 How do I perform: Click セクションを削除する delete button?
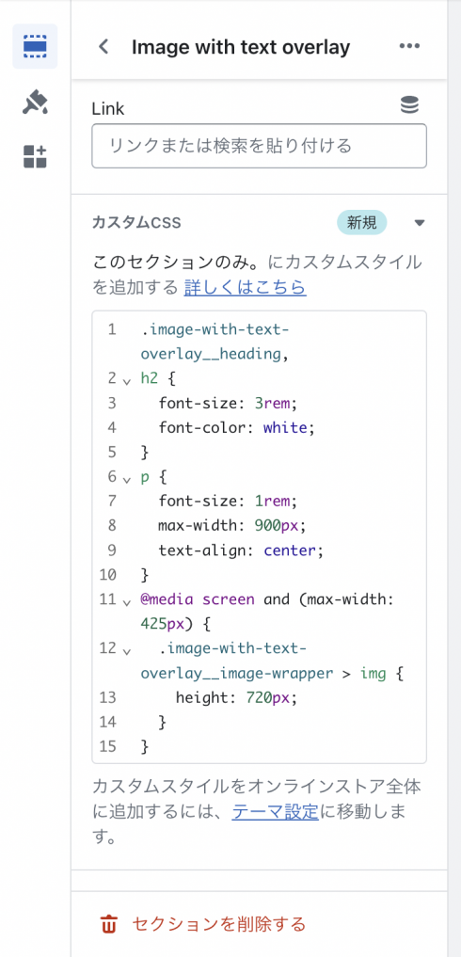click(x=203, y=924)
